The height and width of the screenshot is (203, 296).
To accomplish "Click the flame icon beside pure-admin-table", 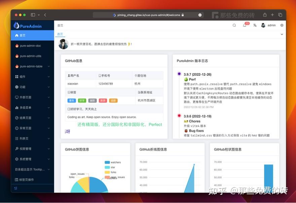I will click(x=17, y=66).
